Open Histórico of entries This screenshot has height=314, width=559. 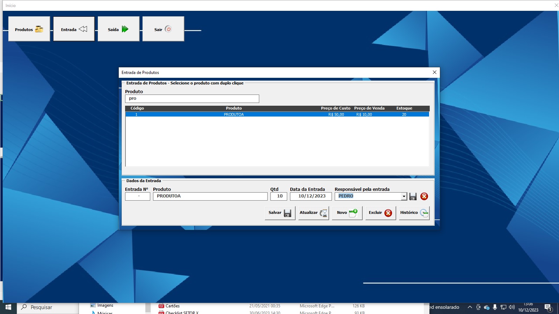pos(414,213)
